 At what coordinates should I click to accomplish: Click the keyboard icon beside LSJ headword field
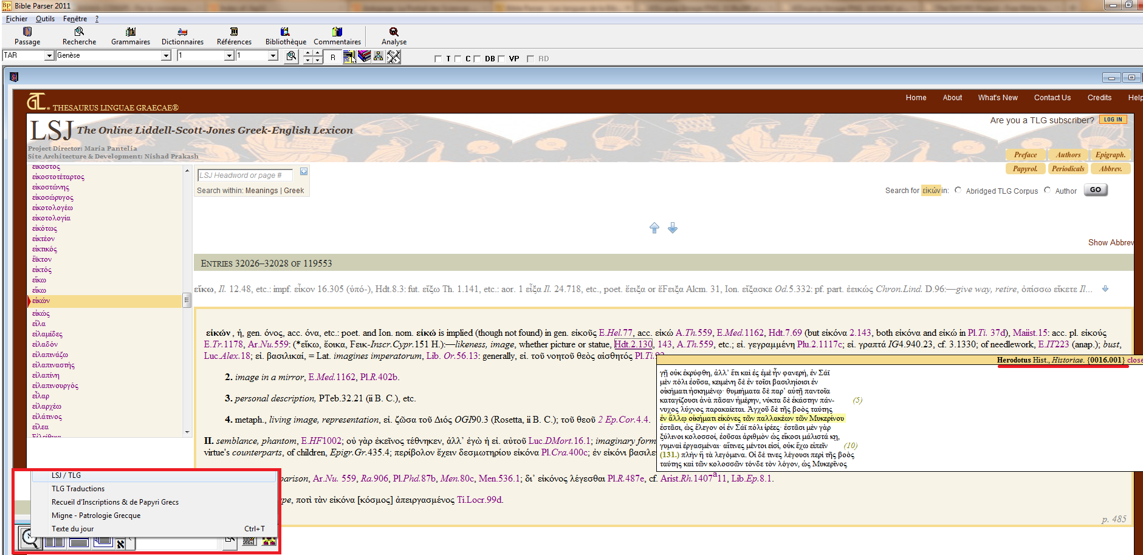click(x=304, y=172)
